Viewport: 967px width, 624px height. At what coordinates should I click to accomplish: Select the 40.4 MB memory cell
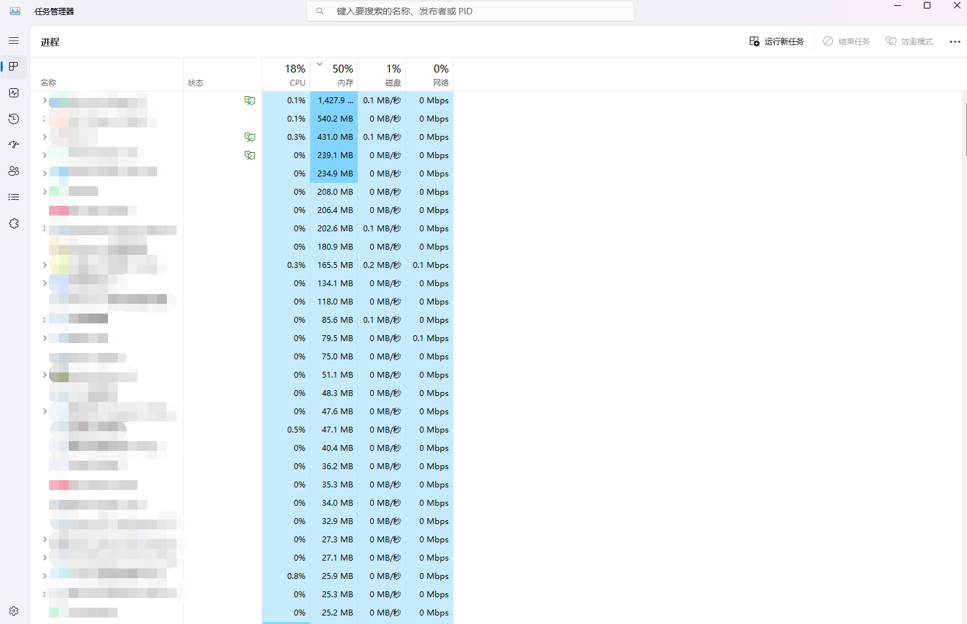tap(334, 448)
